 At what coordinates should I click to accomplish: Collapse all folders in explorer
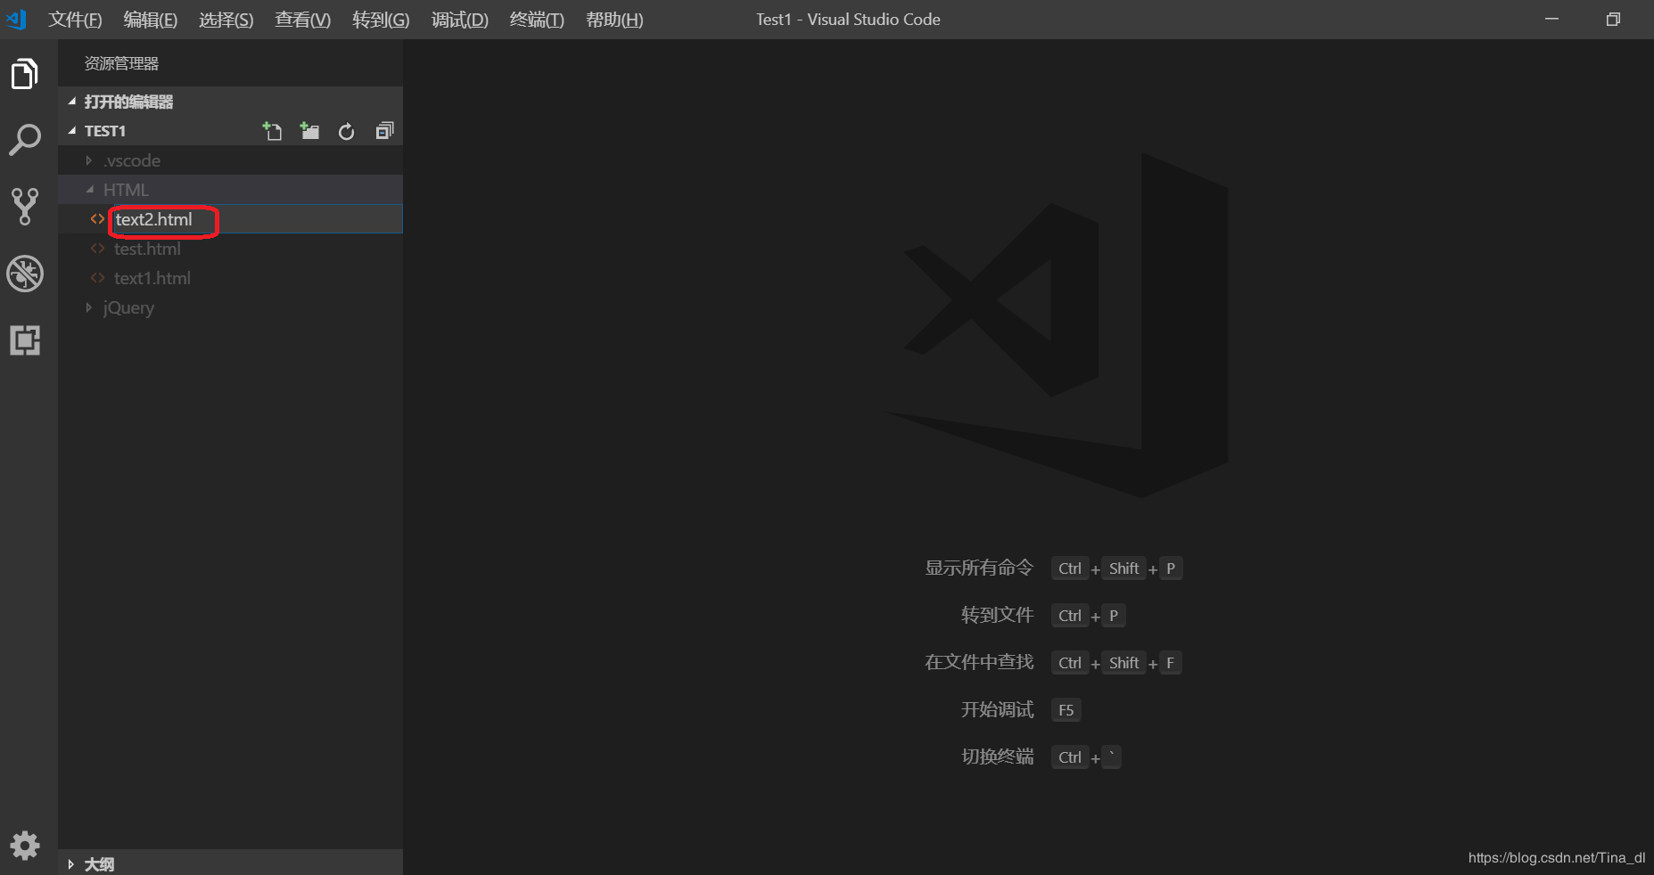click(384, 132)
